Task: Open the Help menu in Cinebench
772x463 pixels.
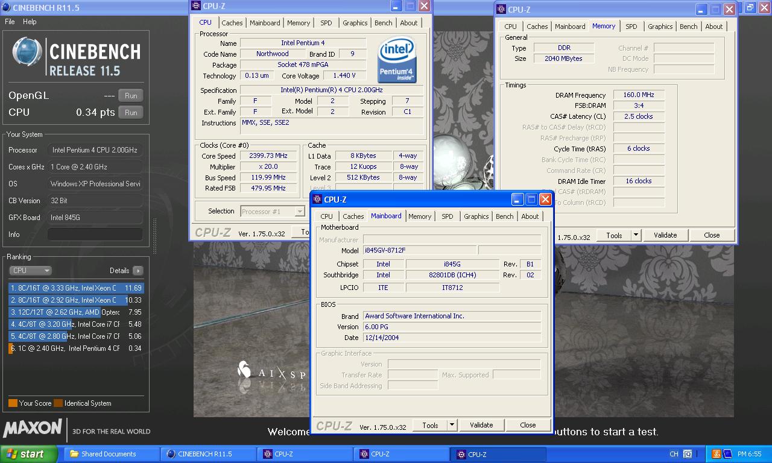Action: click(x=30, y=21)
